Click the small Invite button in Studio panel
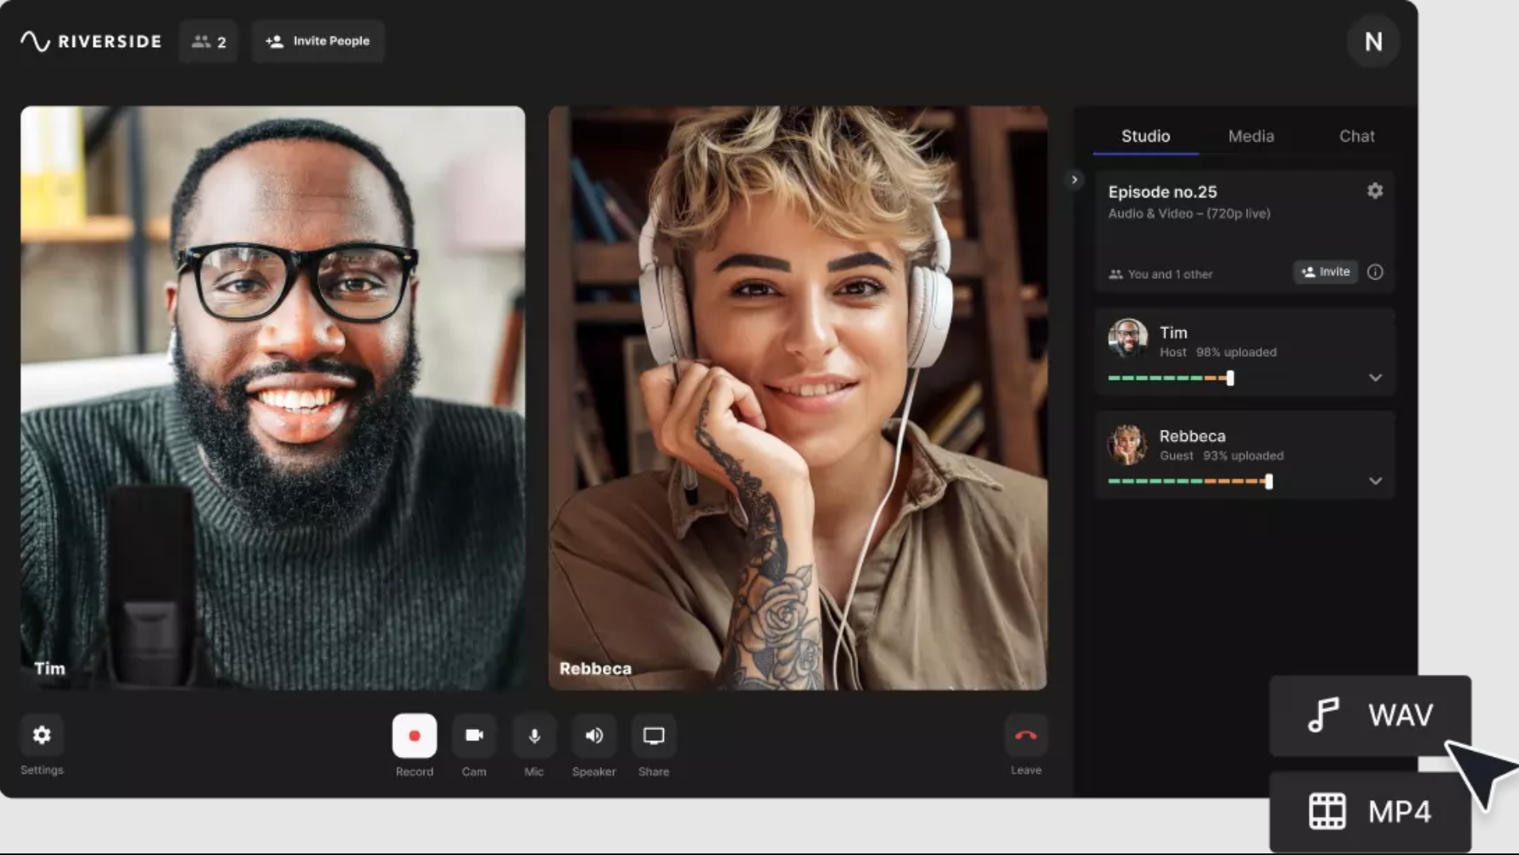 point(1325,272)
